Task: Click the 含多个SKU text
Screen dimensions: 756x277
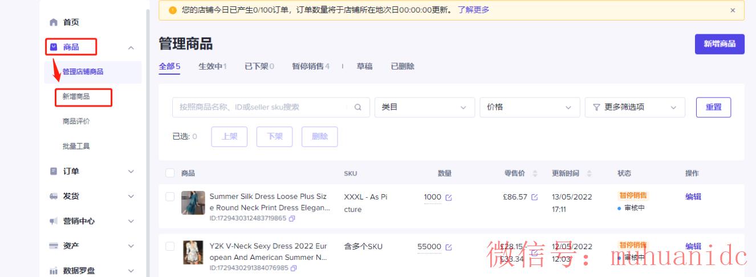Action: pos(363,247)
